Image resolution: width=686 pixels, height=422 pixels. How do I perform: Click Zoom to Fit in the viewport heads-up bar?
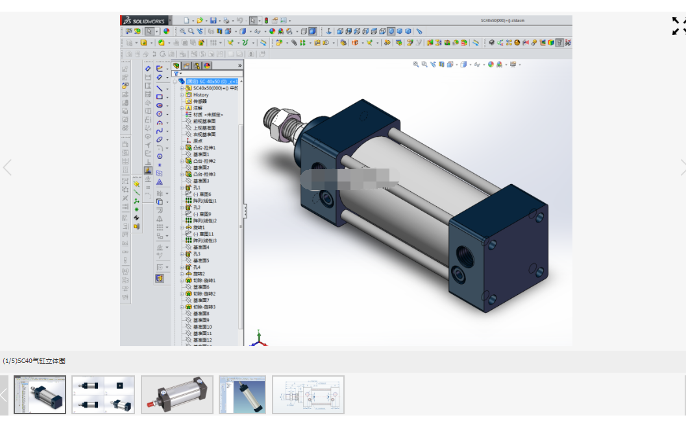pyautogui.click(x=415, y=64)
